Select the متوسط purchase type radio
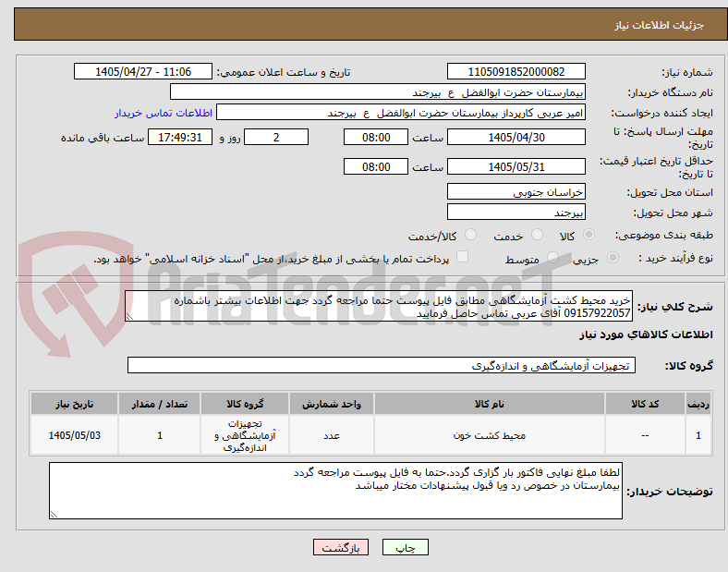This screenshot has height=572, width=728. pos(552,258)
